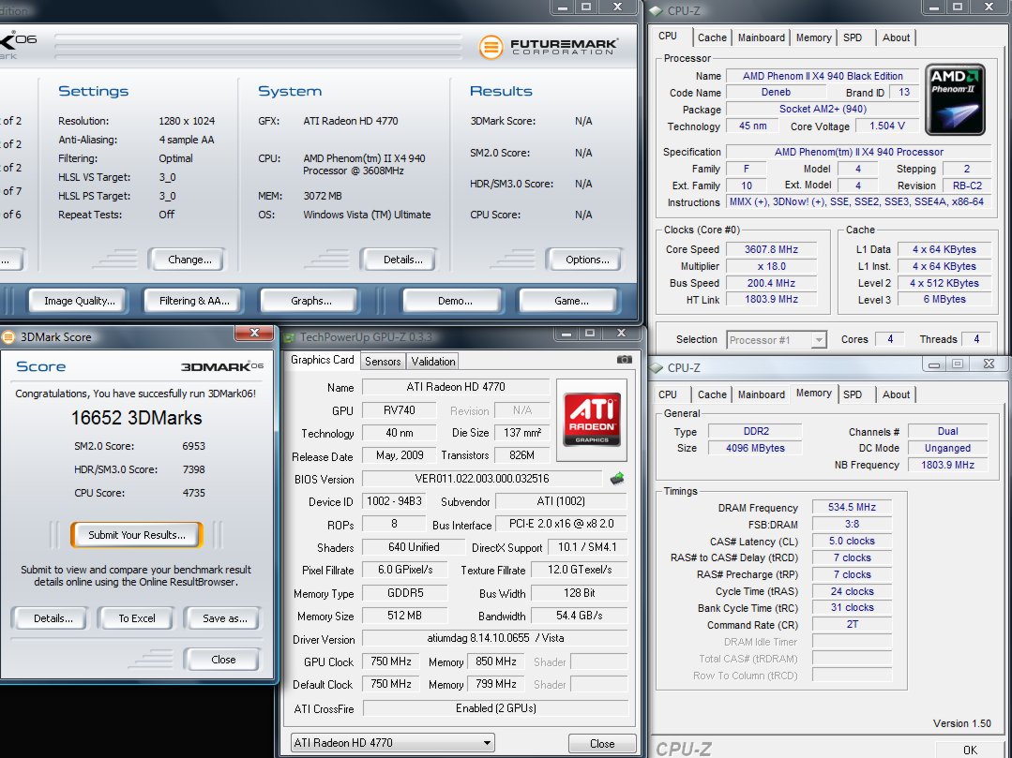Open score Details in 3DMark Score window
1012x758 pixels.
click(x=53, y=618)
